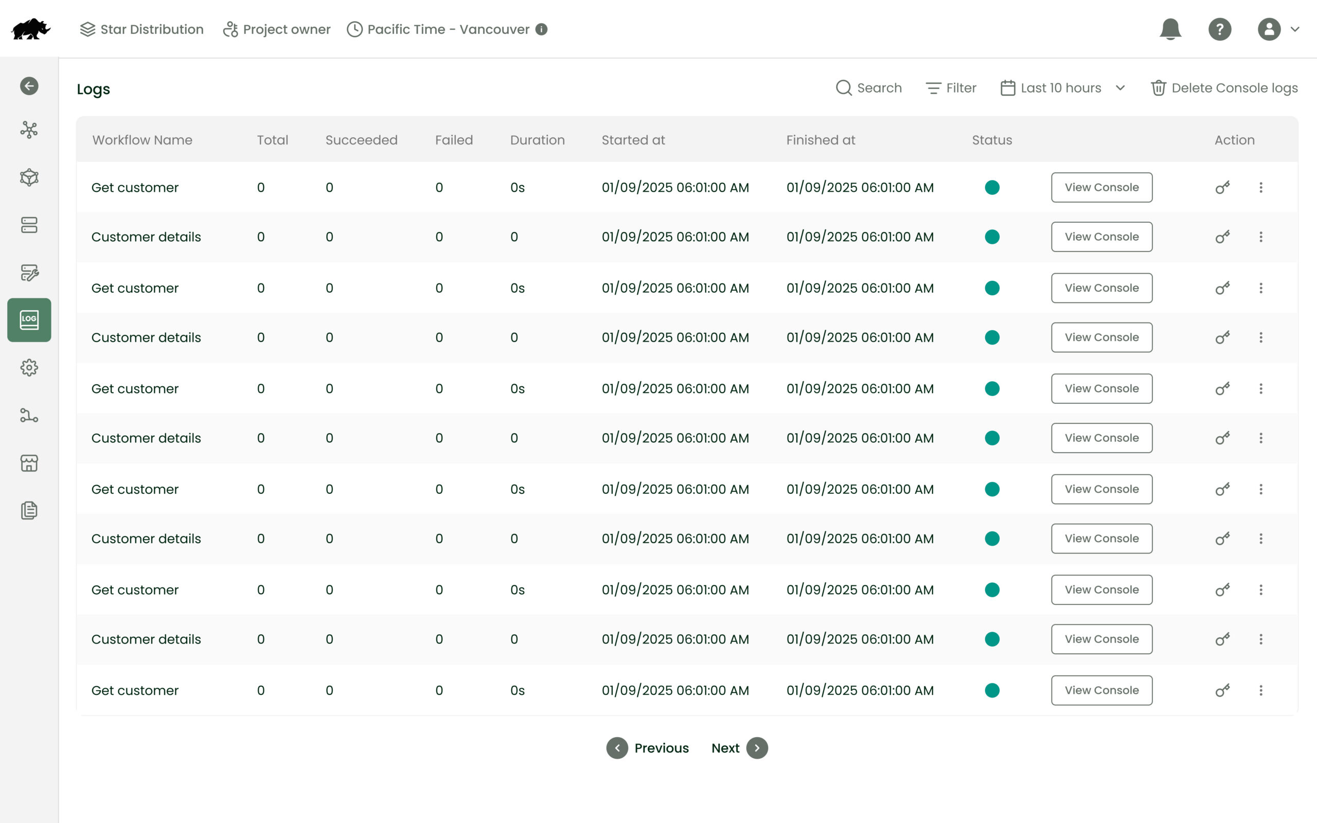This screenshot has height=823, width=1317.
Task: Click the back arrow icon in the sidebar
Action: tap(29, 86)
